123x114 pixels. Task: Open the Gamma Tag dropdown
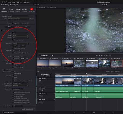(x=20, y=85)
